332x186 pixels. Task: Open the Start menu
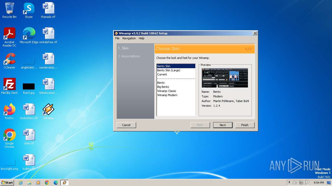[7, 183]
